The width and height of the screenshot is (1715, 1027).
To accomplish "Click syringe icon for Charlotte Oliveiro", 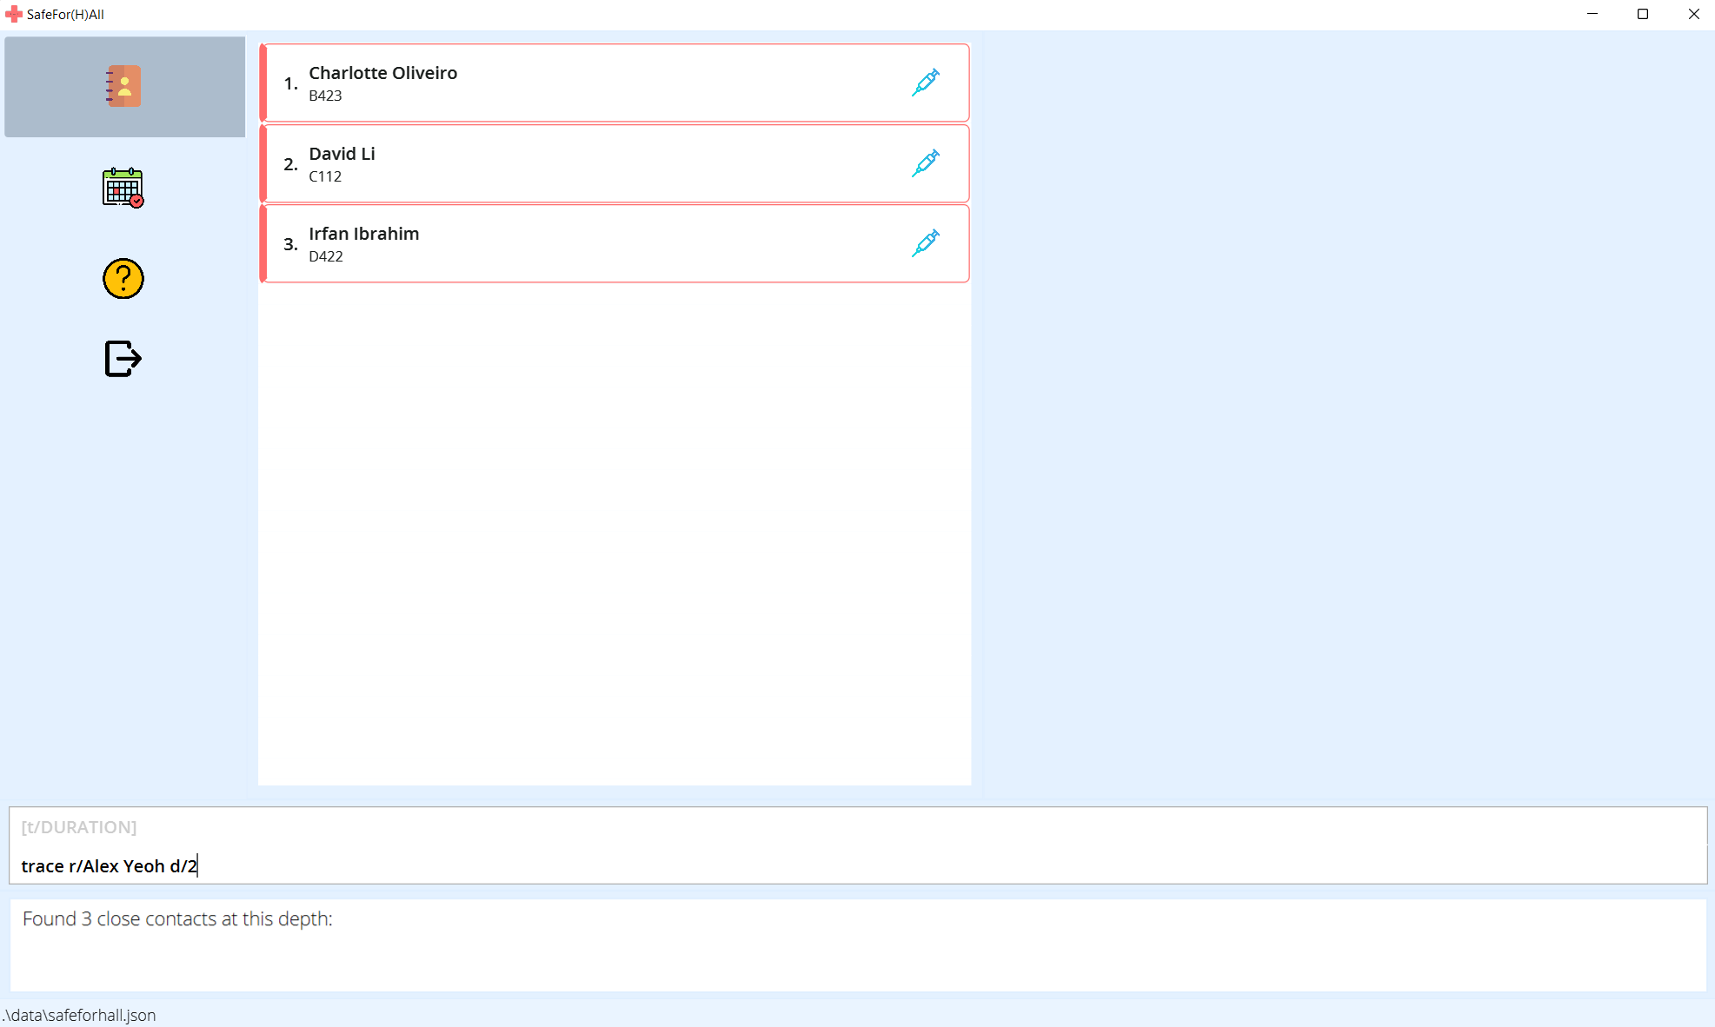I will coord(926,83).
